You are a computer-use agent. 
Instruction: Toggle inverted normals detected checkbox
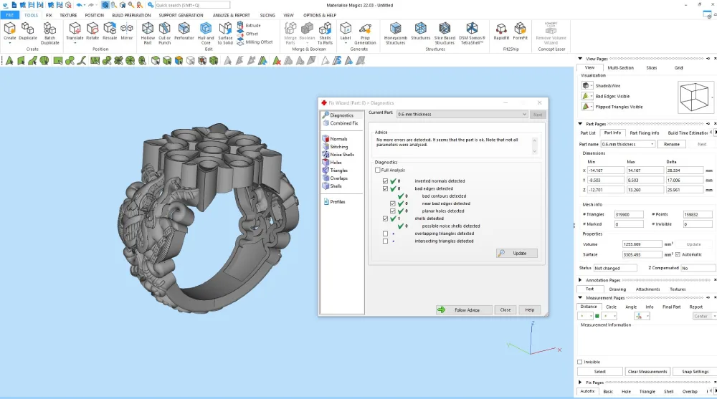pos(386,181)
